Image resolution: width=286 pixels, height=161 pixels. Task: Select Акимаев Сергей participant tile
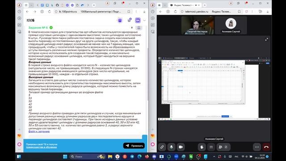(x=231, y=25)
